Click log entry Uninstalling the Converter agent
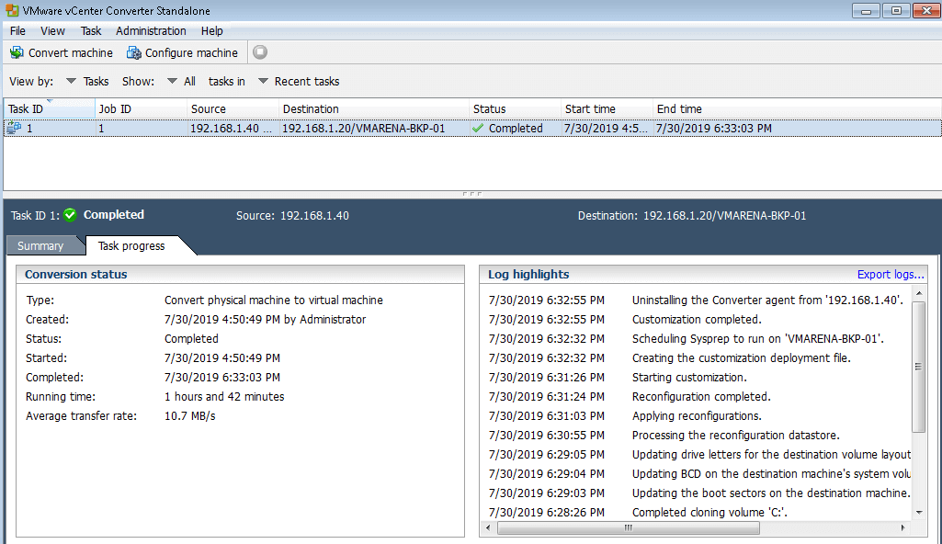942x544 pixels. (x=767, y=300)
